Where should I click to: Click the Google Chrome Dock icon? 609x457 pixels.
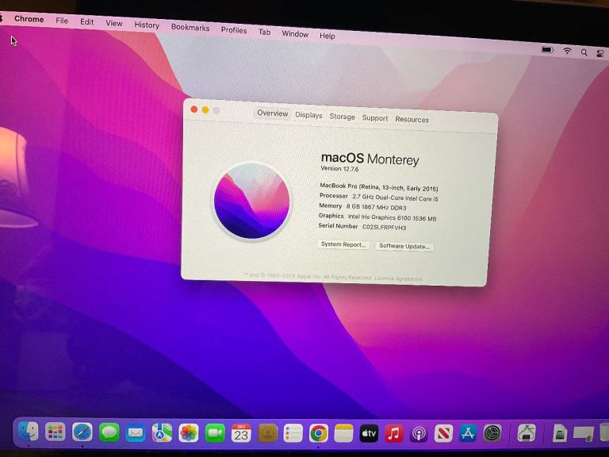tap(319, 433)
